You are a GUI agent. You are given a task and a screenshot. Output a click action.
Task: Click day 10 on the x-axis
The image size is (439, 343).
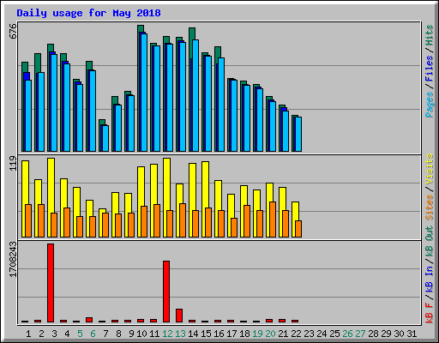pos(141,334)
